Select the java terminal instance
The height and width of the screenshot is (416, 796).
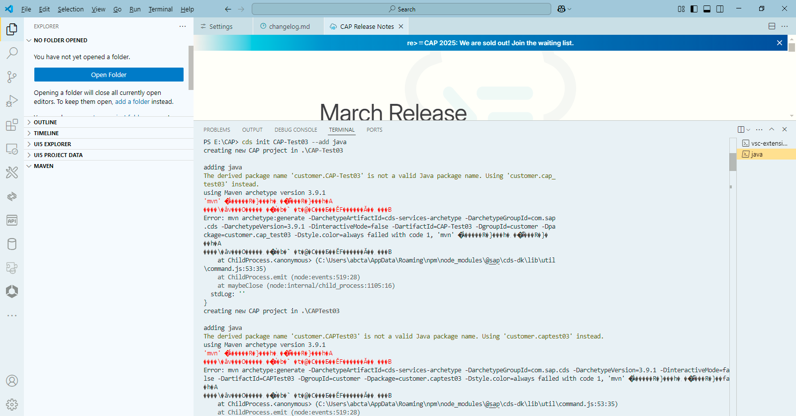coord(766,154)
